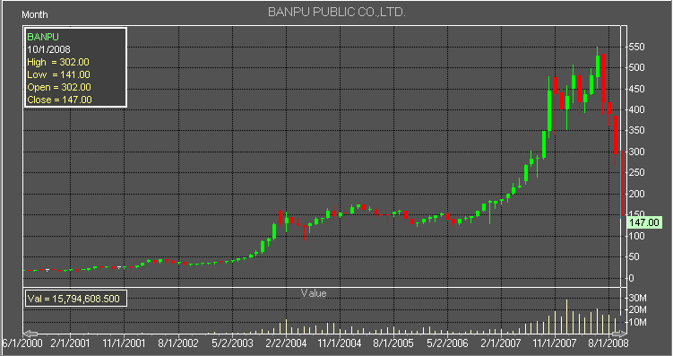The height and width of the screenshot is (356, 673).
Task: Click the 500 price axis label
Action: pos(636,67)
